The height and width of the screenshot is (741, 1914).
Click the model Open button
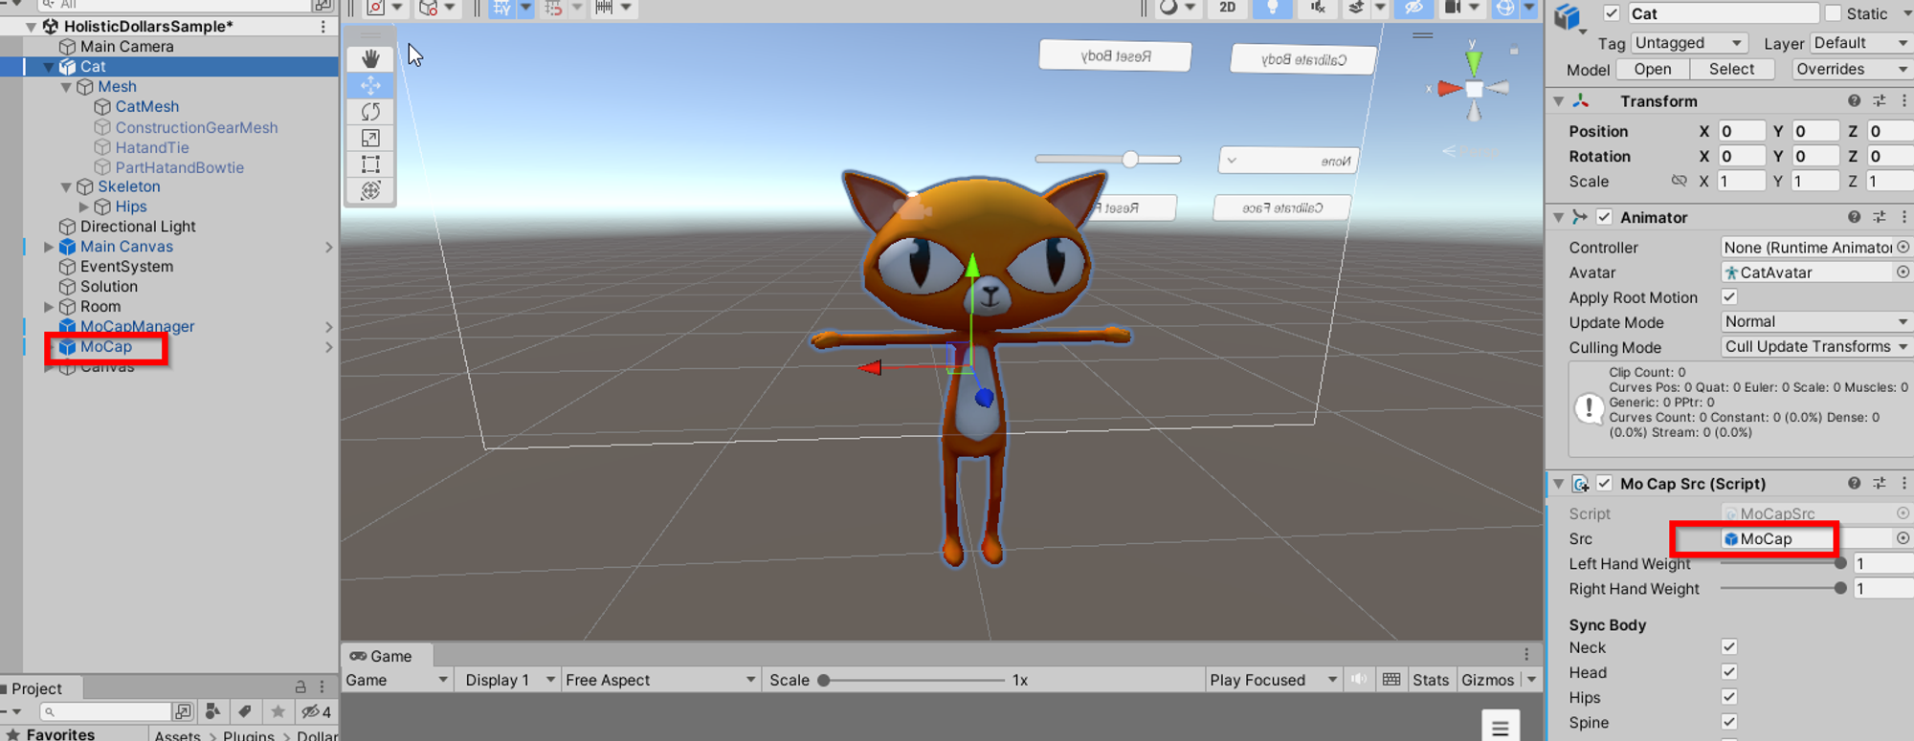pyautogui.click(x=1652, y=69)
